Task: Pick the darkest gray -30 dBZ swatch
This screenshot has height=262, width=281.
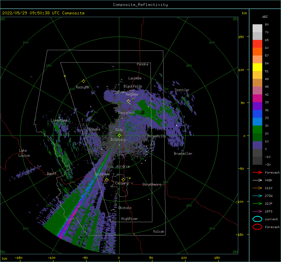Action: click(x=257, y=161)
